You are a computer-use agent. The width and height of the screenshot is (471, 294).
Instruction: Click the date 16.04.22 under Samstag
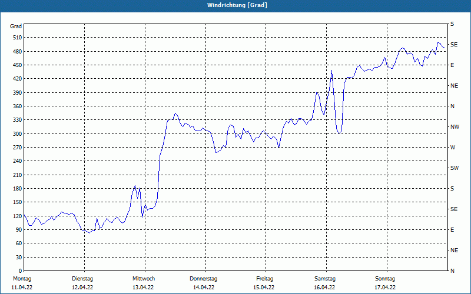click(x=324, y=288)
